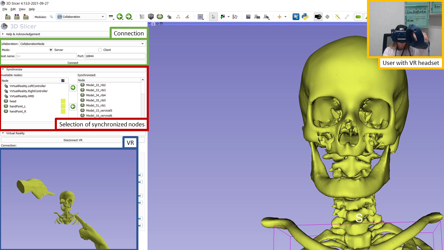Click the Load Data toolbar icon

click(8, 17)
